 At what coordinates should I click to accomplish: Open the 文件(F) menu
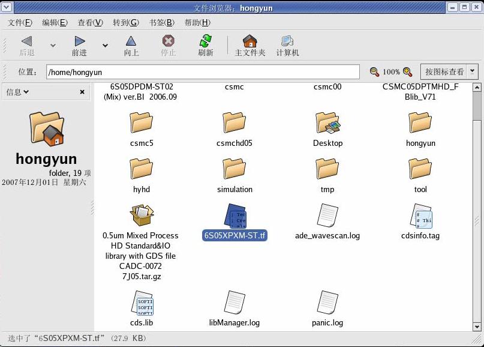20,23
